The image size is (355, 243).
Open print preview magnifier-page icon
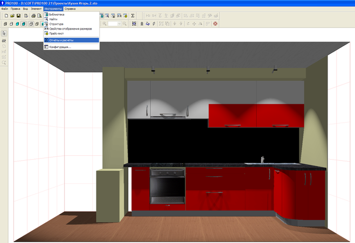click(39, 16)
